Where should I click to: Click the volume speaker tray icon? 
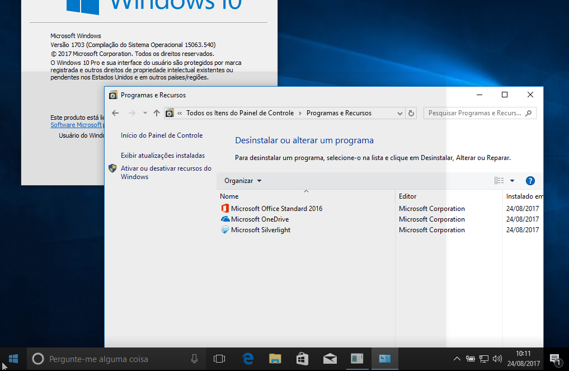497,359
